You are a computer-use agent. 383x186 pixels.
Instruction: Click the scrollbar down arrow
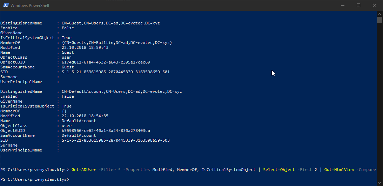tap(379, 183)
